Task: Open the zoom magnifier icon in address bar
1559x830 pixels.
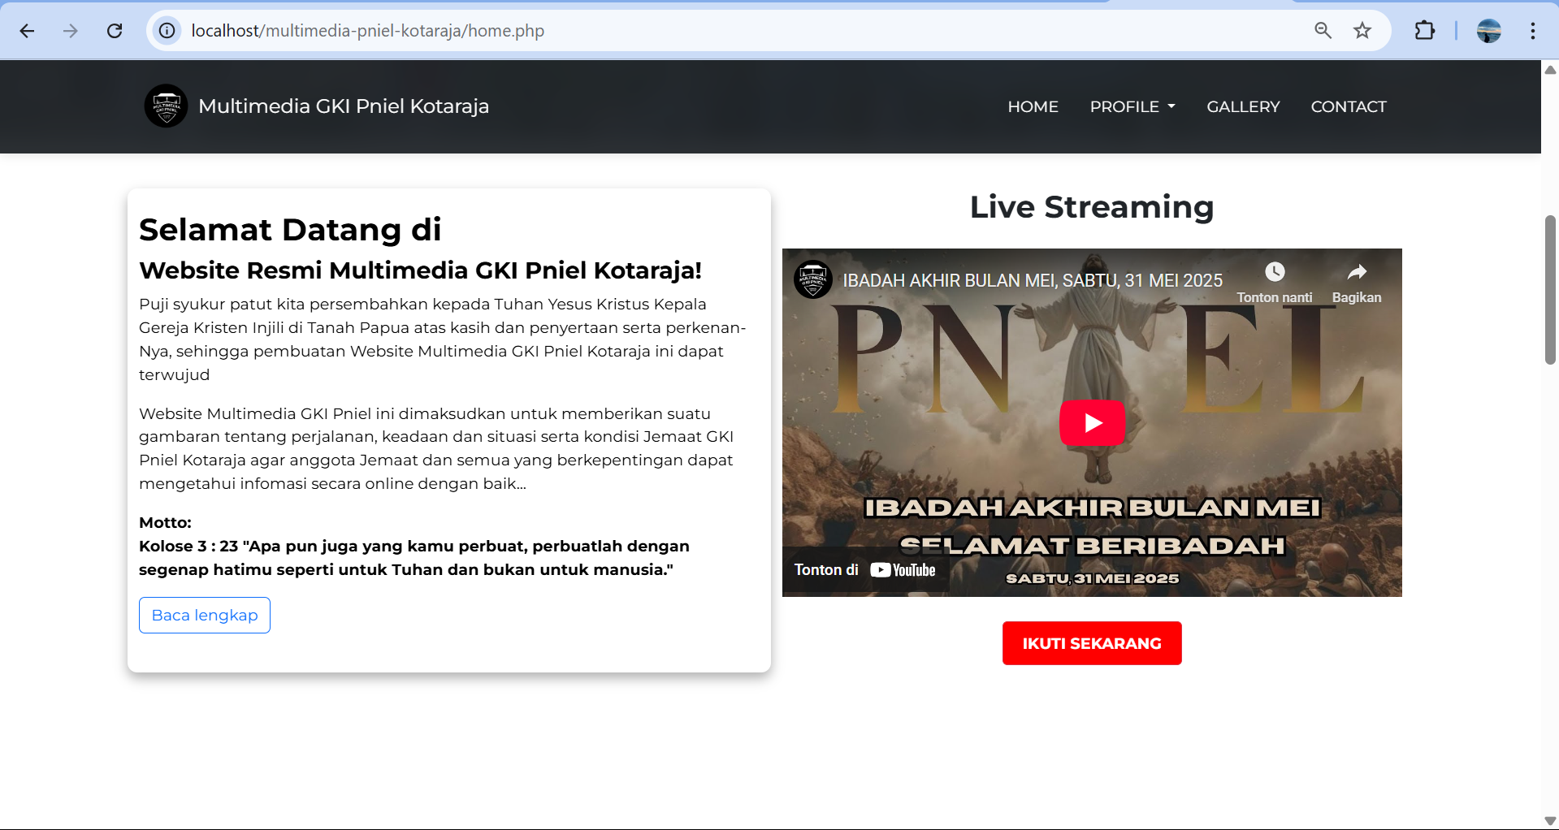Action: click(1323, 31)
